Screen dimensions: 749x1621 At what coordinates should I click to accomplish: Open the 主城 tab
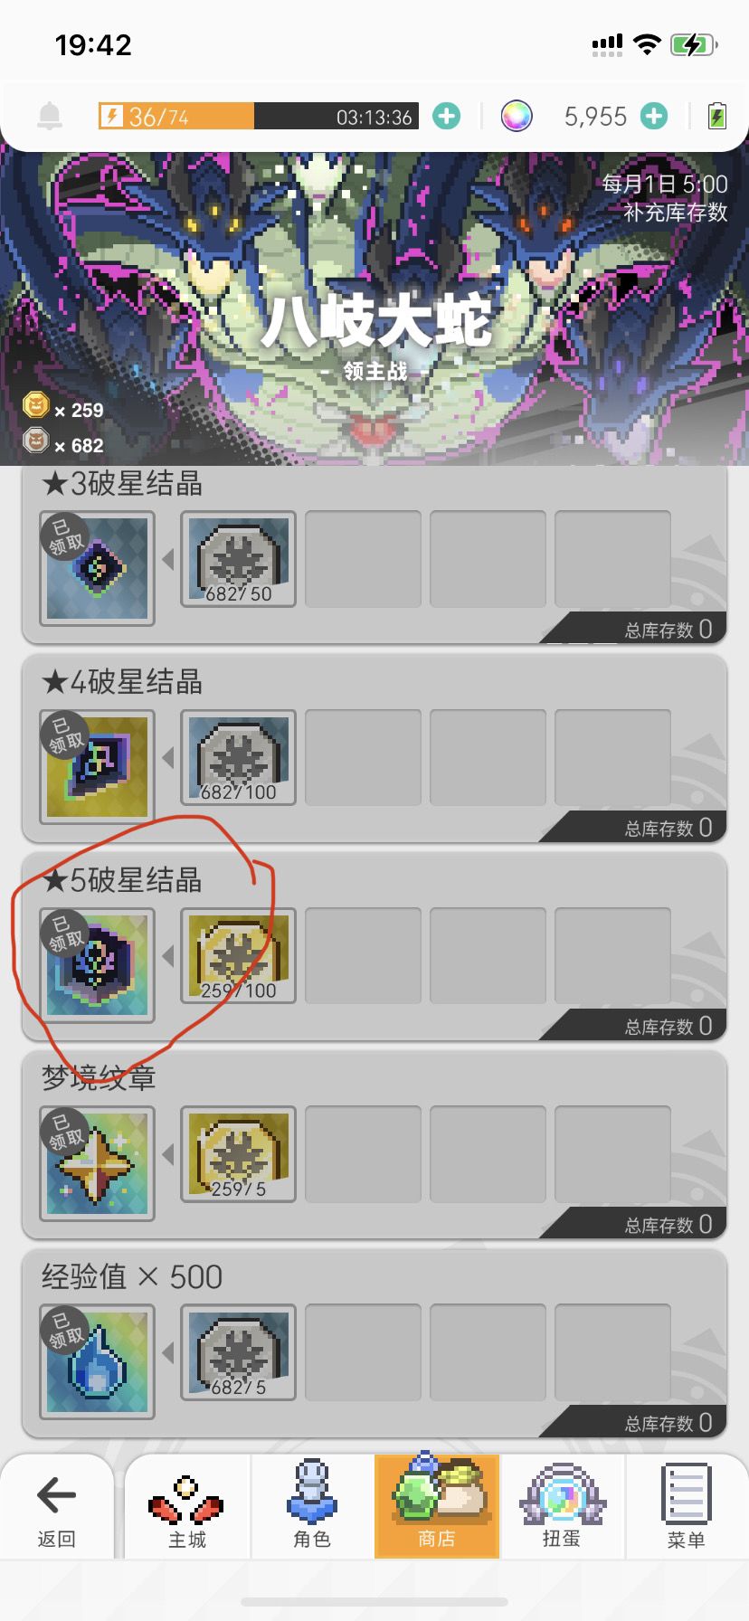187,1506
